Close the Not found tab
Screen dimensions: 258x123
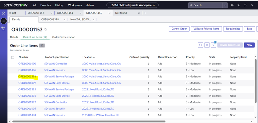(x=139, y=13)
